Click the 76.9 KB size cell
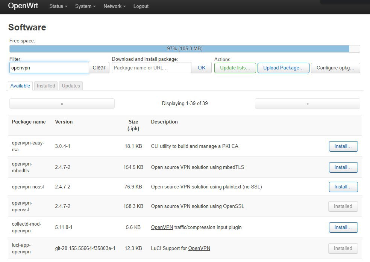Image resolution: width=370 pixels, height=262 pixels. [133, 187]
